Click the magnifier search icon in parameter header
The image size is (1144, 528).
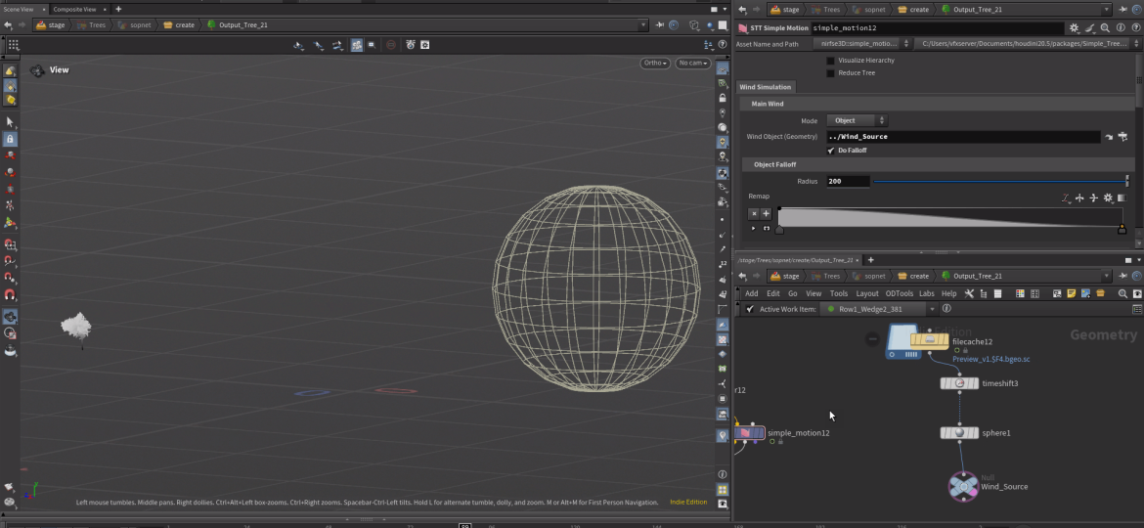pyautogui.click(x=1106, y=28)
